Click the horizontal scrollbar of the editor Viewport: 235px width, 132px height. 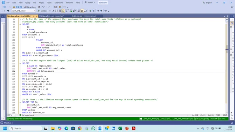117,115
